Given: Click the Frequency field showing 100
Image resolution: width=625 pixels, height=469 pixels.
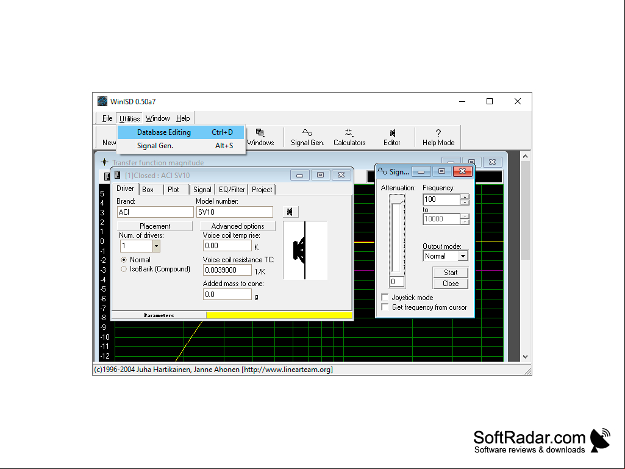Looking at the screenshot, I should [x=441, y=199].
